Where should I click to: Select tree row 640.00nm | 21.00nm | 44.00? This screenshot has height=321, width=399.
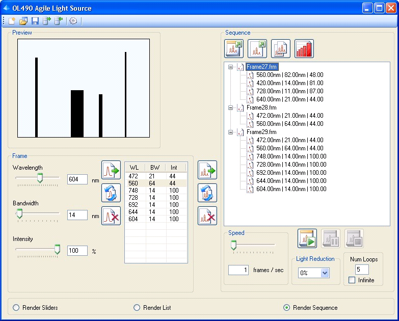290,99
